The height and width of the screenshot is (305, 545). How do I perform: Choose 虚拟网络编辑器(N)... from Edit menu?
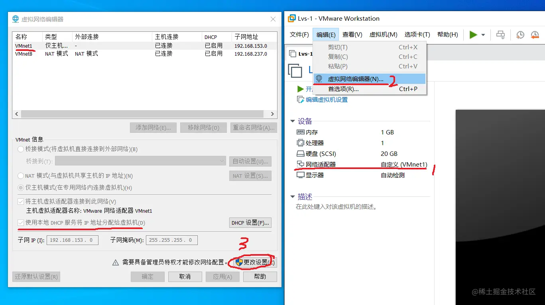[370, 79]
